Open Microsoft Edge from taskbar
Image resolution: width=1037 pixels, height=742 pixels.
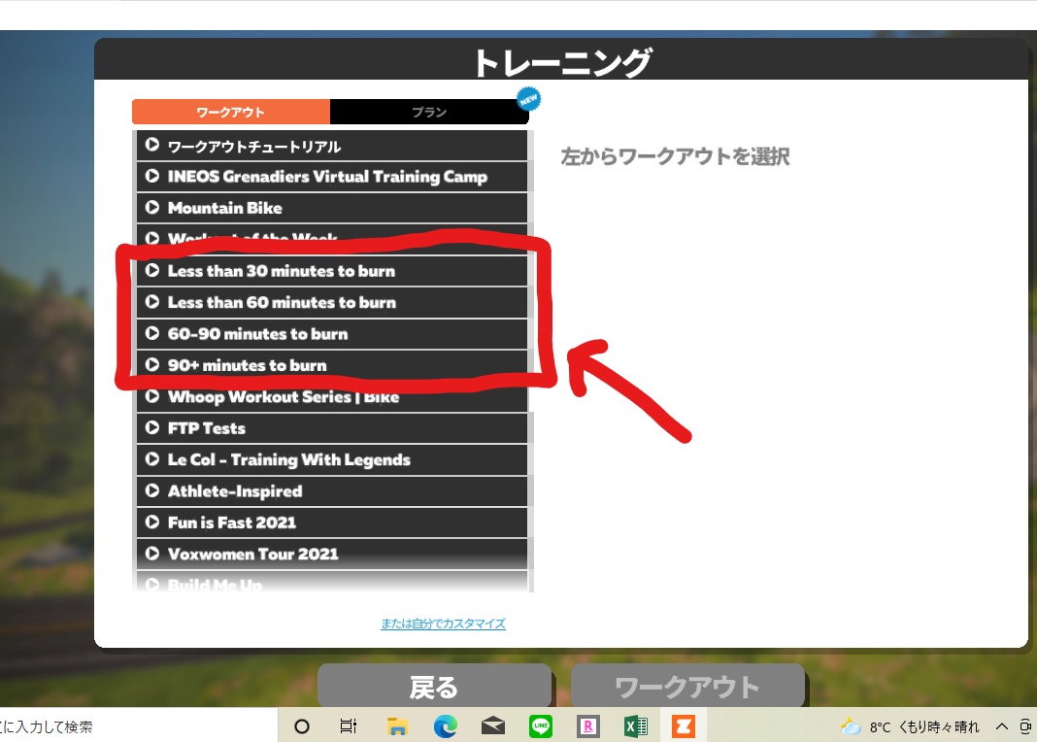point(445,726)
